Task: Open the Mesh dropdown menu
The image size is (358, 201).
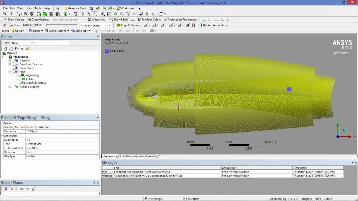Action: (x=36, y=31)
